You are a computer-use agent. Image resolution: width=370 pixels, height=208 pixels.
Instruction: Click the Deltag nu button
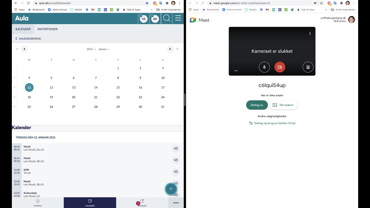click(257, 105)
